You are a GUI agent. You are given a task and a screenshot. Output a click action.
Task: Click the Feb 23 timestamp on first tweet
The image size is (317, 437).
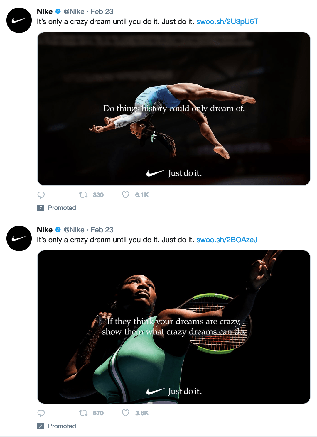click(102, 12)
